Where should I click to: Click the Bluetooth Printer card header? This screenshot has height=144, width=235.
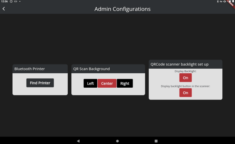40,69
